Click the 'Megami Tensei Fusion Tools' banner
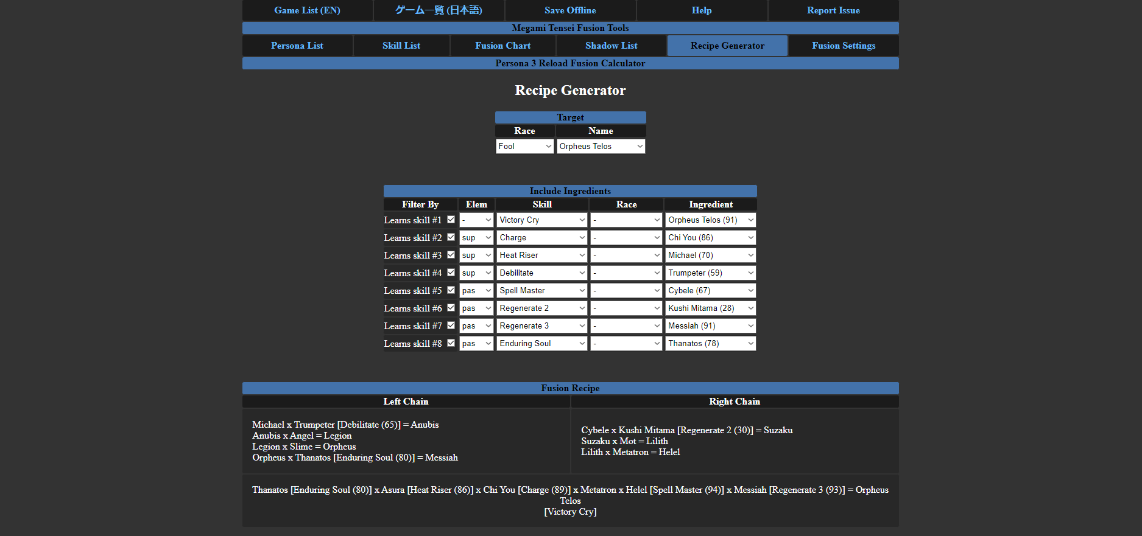The image size is (1142, 536). 570,28
